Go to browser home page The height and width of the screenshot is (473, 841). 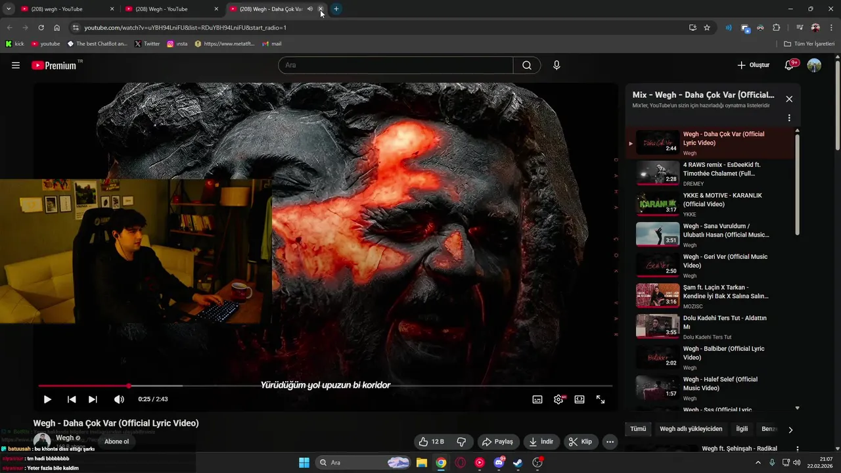pyautogui.click(x=57, y=28)
